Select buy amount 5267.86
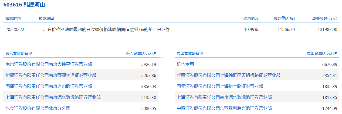 (149, 76)
